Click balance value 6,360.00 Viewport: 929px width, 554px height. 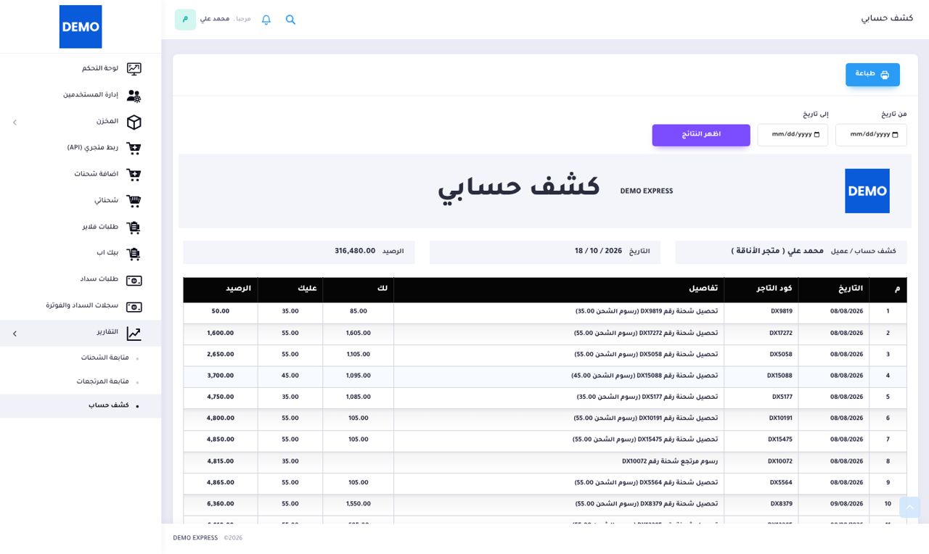click(x=221, y=504)
